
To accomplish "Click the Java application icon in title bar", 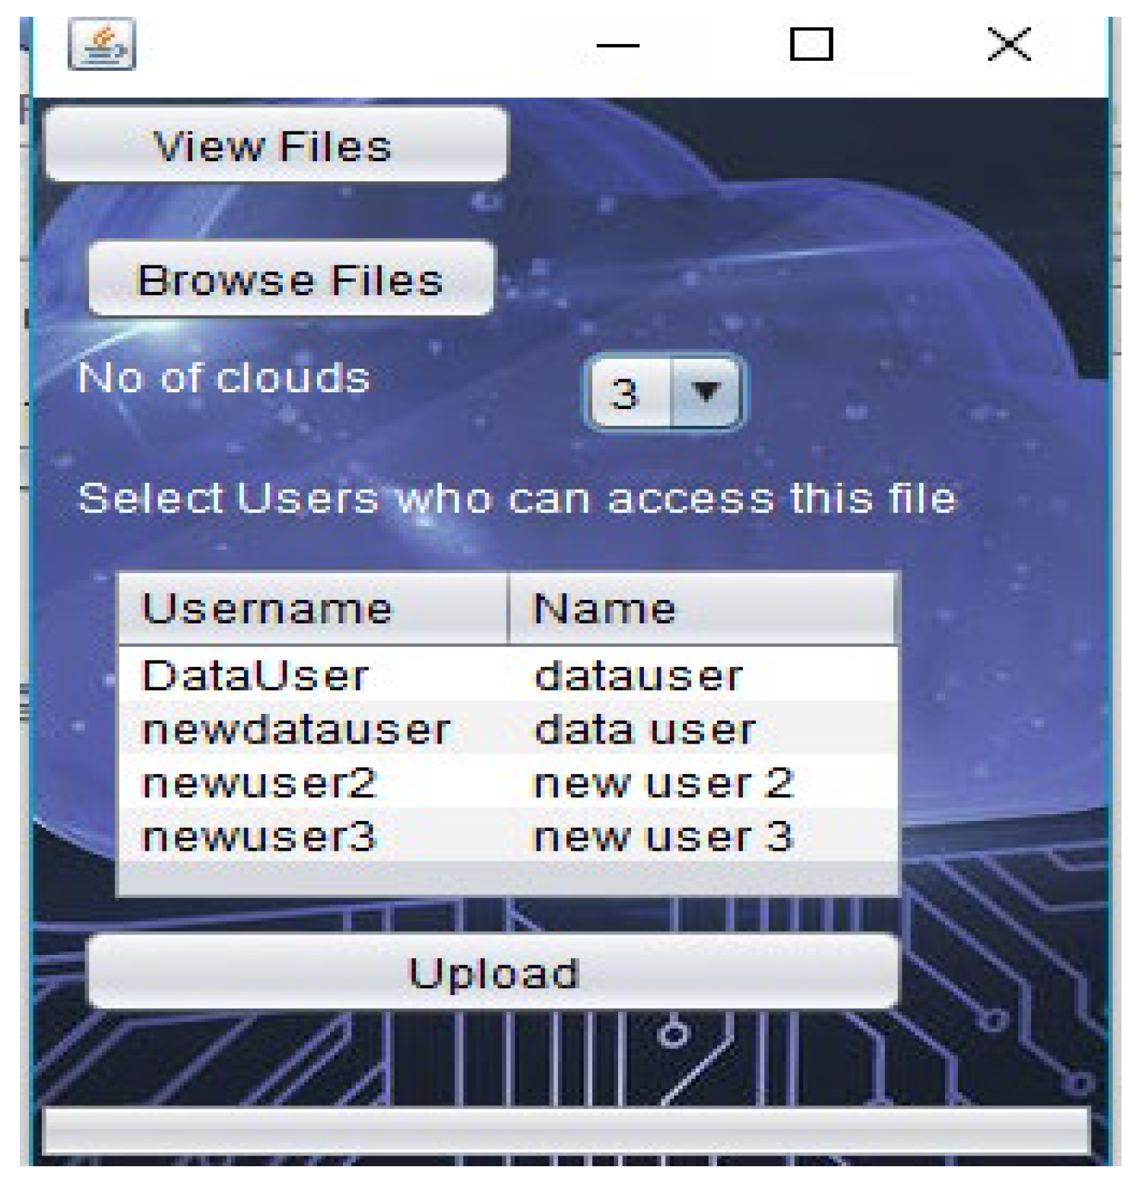I will (102, 45).
